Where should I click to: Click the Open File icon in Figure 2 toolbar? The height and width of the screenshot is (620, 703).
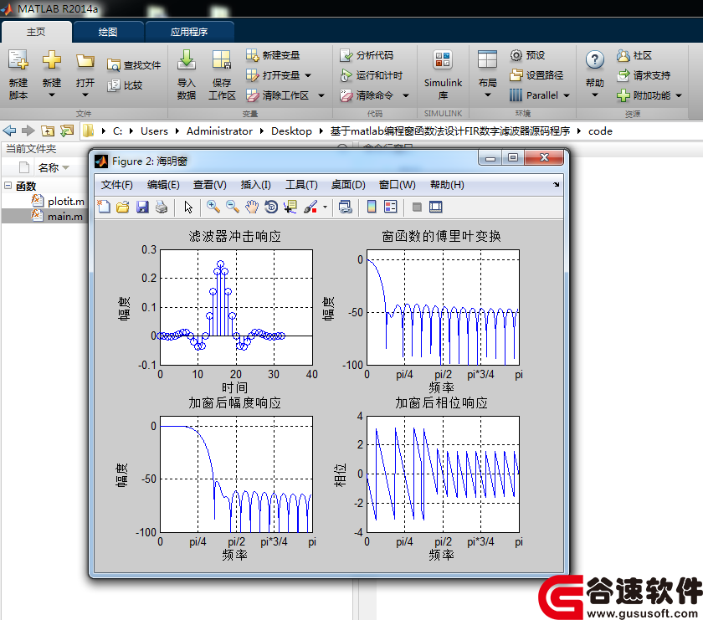[123, 207]
